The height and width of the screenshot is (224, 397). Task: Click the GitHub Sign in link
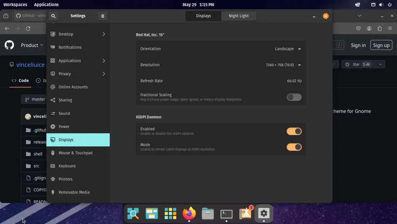[x=358, y=45]
